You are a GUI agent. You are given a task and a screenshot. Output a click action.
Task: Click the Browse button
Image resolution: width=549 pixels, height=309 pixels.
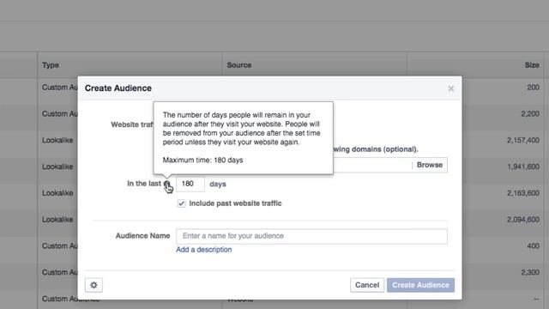pos(430,165)
